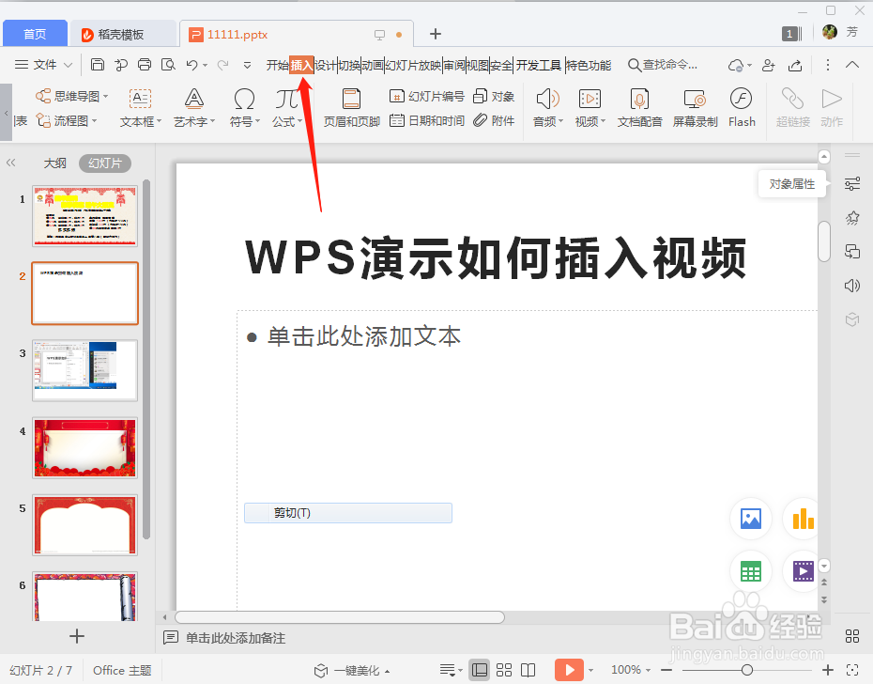Image resolution: width=873 pixels, height=684 pixels.
Task: Open the 文件 menu dropdown arrow
Action: coord(68,65)
